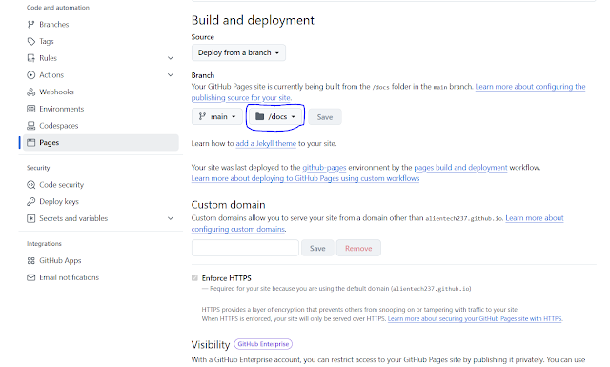Click the 'Build and deployment' heading
610x367 pixels.
click(x=253, y=20)
